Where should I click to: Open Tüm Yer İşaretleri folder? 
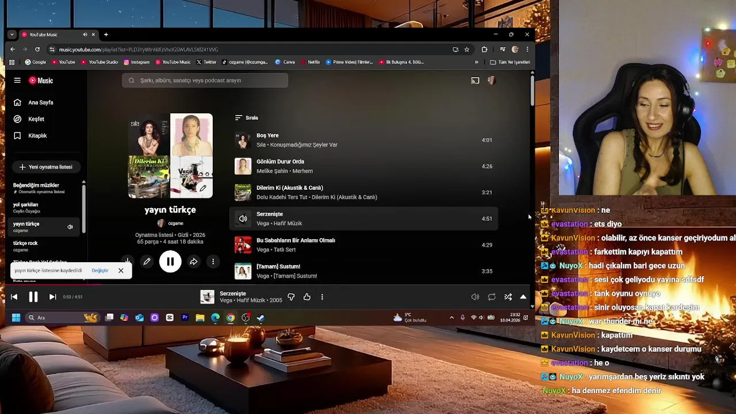pyautogui.click(x=510, y=62)
